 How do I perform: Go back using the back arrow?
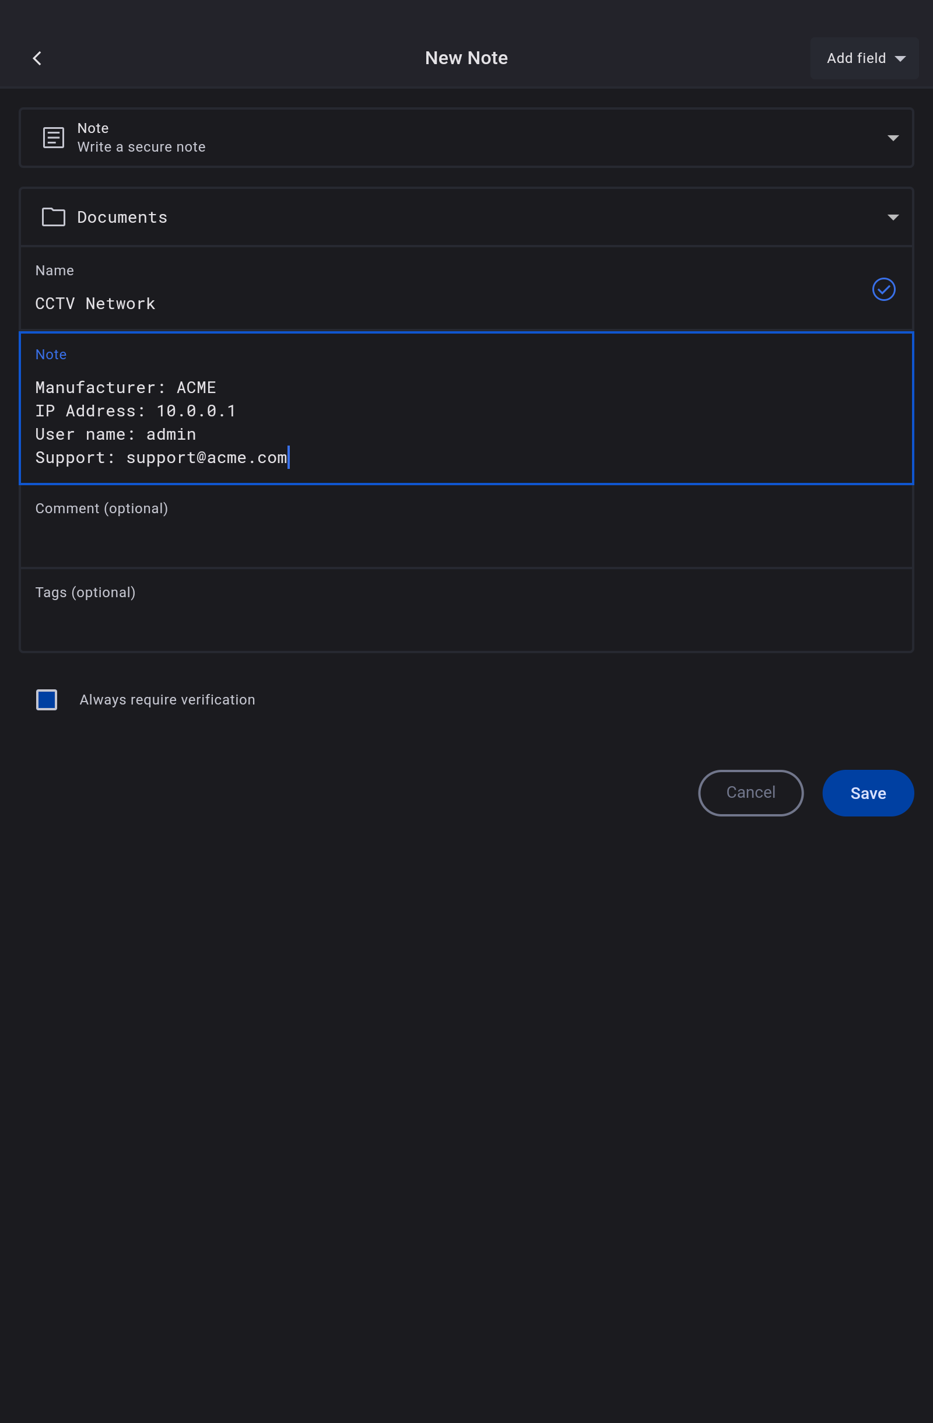pyautogui.click(x=37, y=58)
